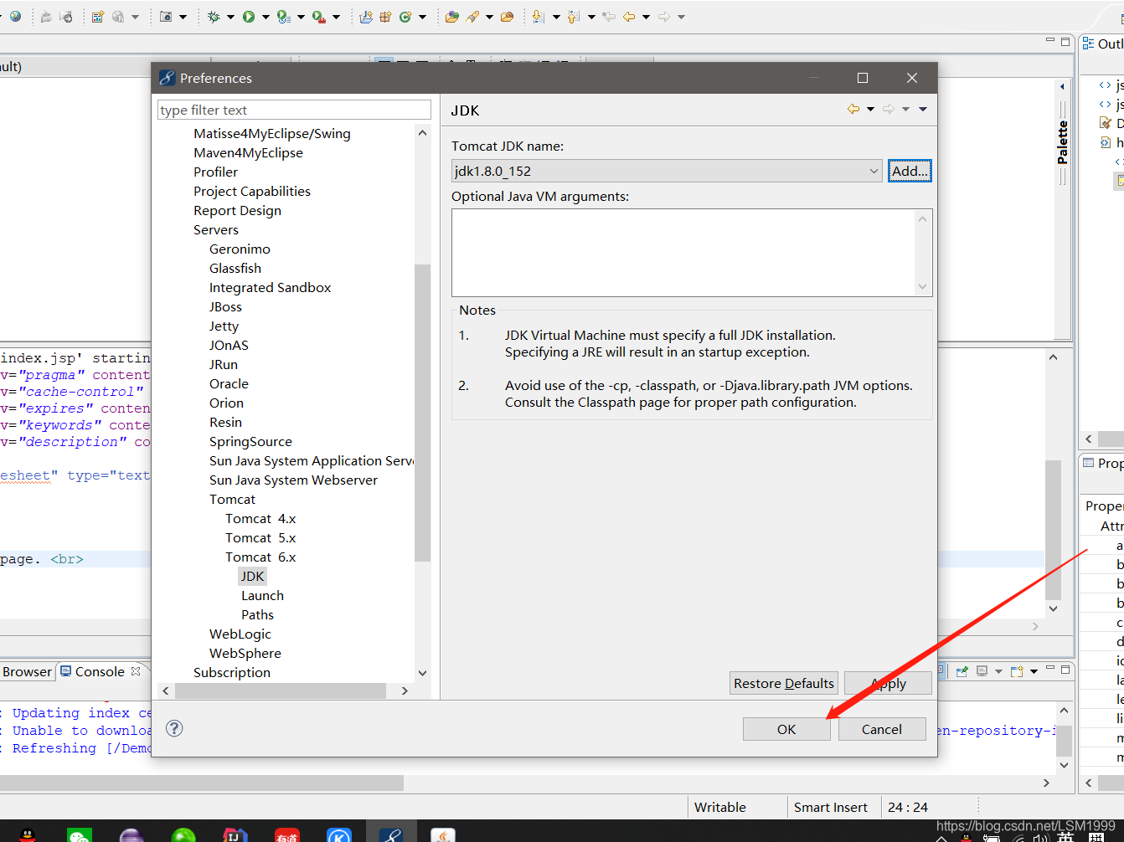The width and height of the screenshot is (1124, 842).
Task: Click the Restore Defaults button
Action: (784, 683)
